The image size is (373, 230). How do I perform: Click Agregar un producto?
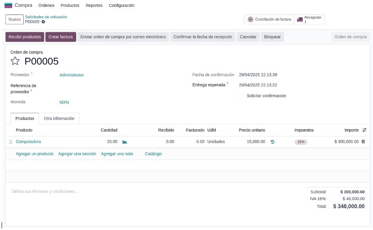[x=35, y=154]
